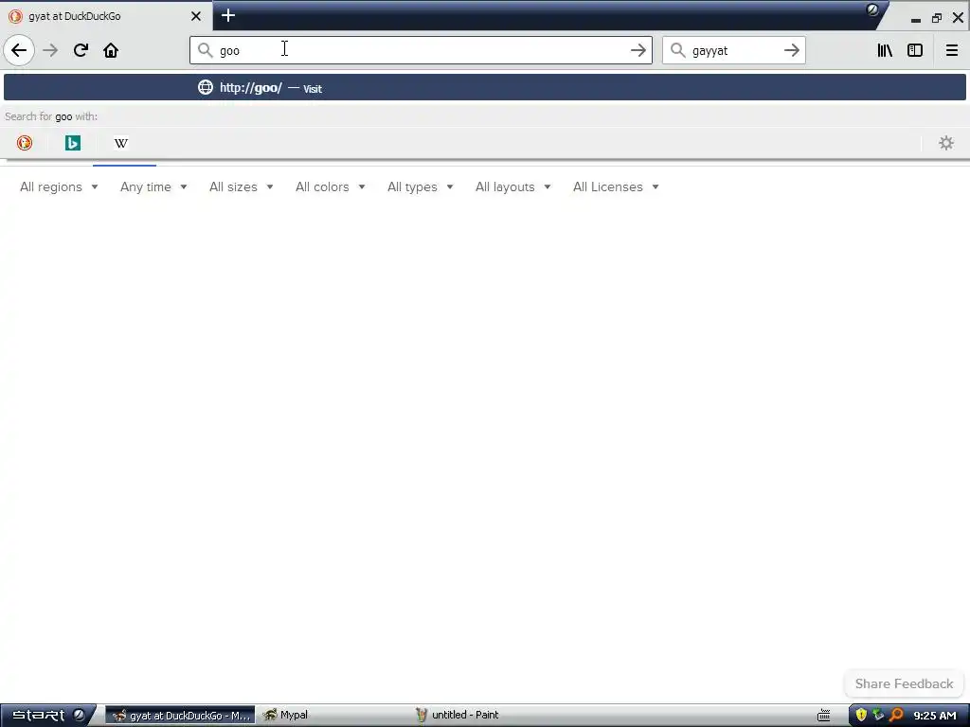Toggle the sidebar panel icon
Screen dimensions: 970x727
(915, 50)
